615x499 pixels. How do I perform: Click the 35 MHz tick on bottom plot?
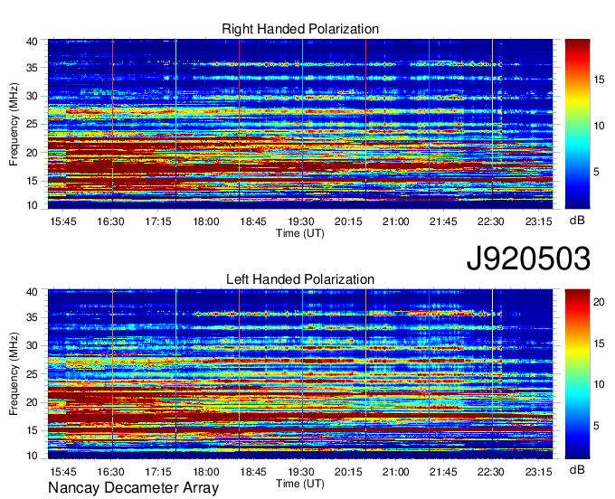point(32,317)
